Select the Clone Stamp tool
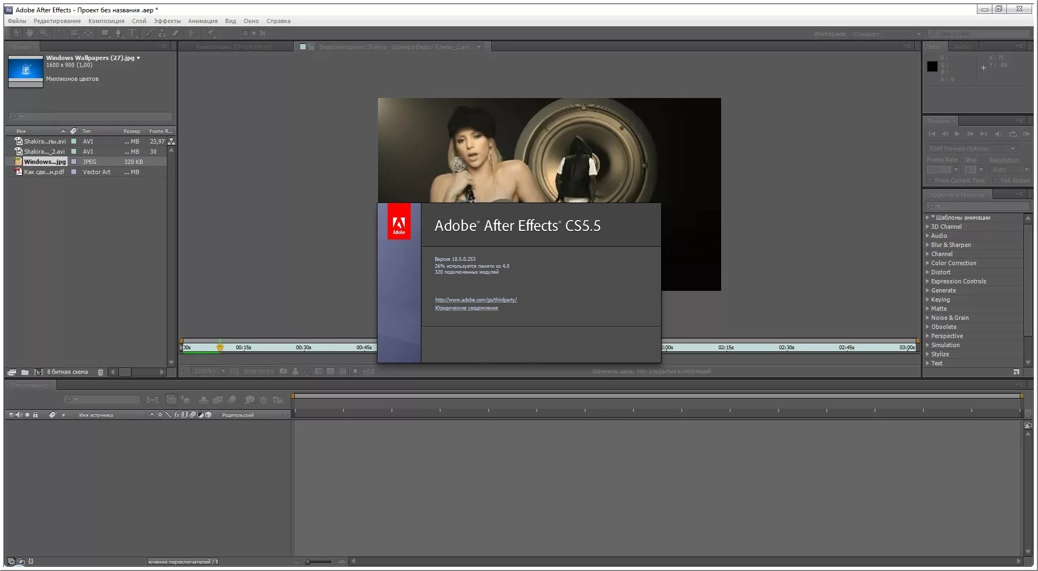The image size is (1038, 571). point(162,33)
